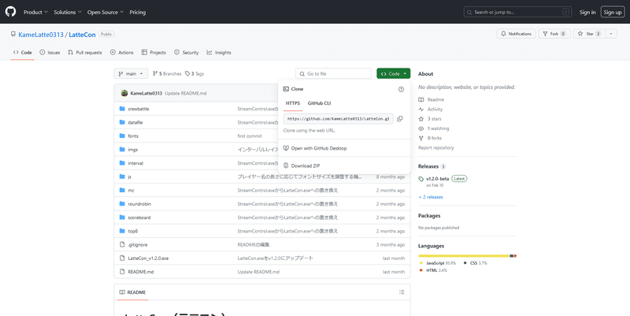This screenshot has width=630, height=316.
Task: Toggle the green Code dropdown button
Action: pyautogui.click(x=393, y=73)
